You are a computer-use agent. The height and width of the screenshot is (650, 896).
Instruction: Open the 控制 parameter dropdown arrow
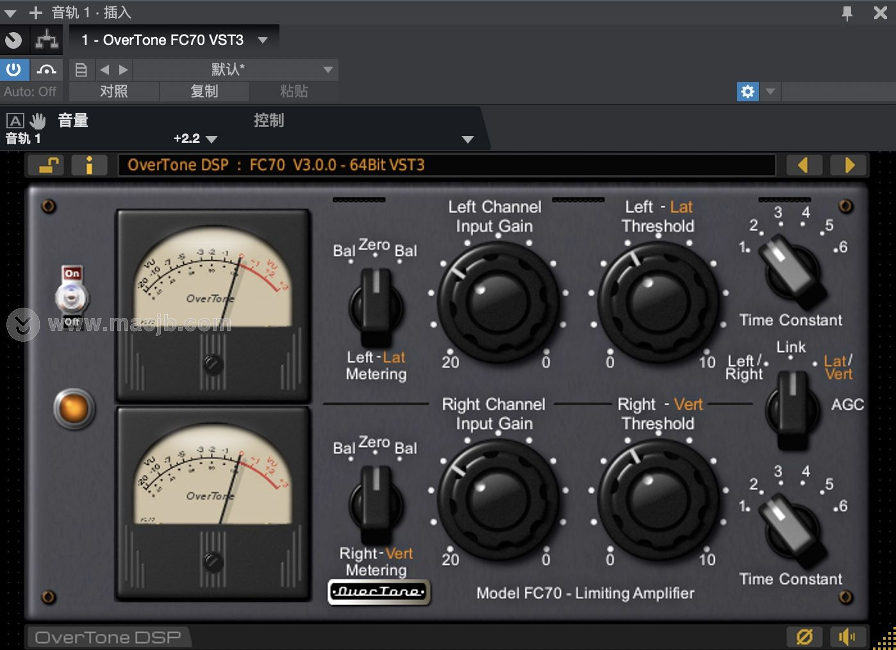[x=468, y=139]
